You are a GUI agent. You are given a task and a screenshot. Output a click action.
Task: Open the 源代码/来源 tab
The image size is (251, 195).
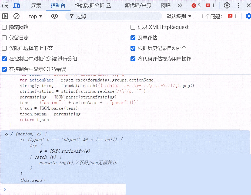[x=138, y=5]
